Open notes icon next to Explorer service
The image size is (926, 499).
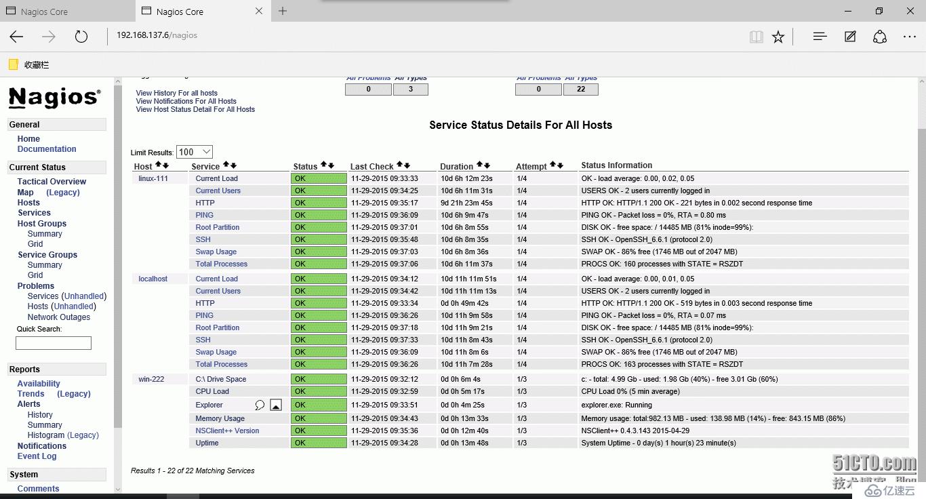[x=275, y=405]
